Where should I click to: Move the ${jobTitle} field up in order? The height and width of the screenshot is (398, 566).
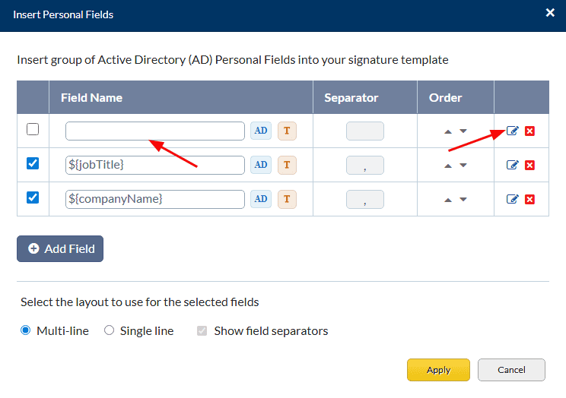(448, 166)
